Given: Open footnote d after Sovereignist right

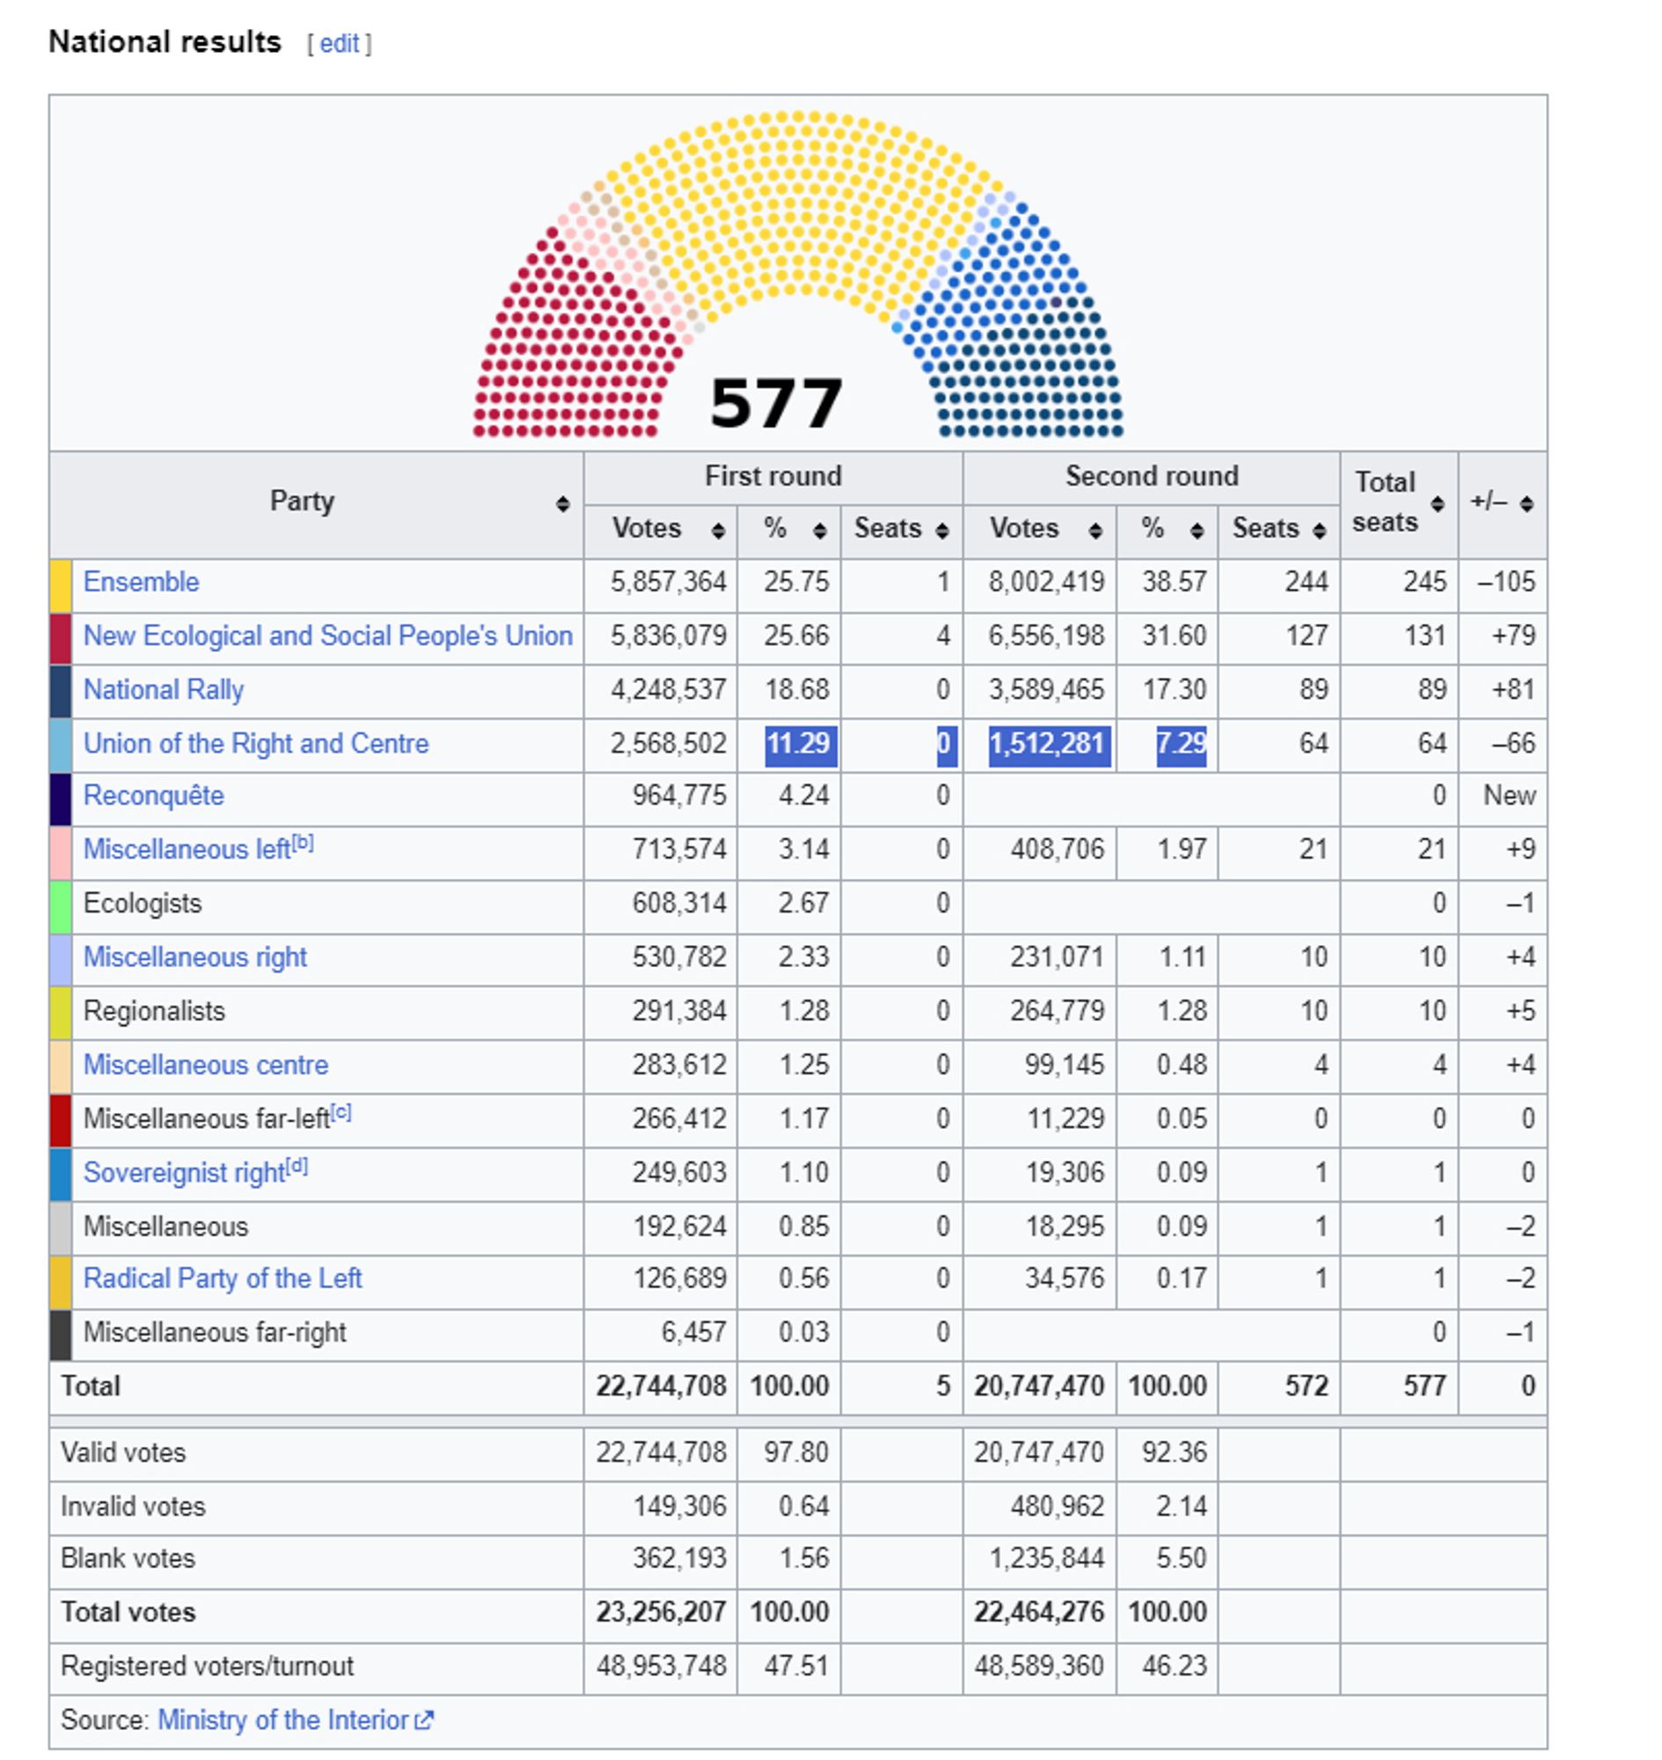Looking at the screenshot, I should tap(297, 1166).
